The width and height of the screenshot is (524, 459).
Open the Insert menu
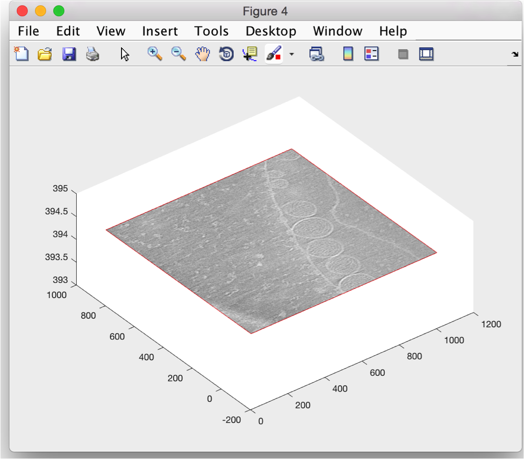click(160, 31)
